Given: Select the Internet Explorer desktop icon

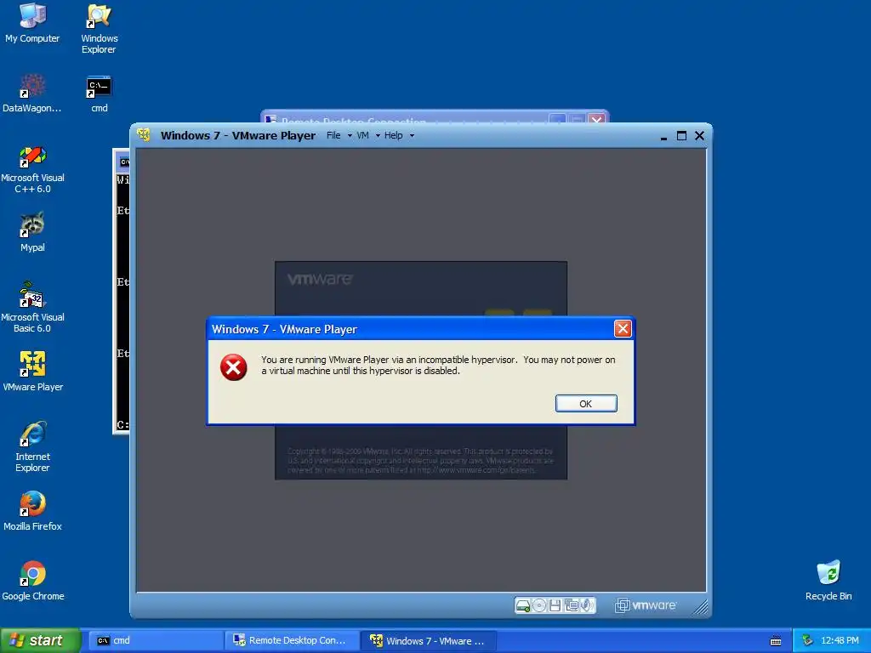Looking at the screenshot, I should point(32,447).
